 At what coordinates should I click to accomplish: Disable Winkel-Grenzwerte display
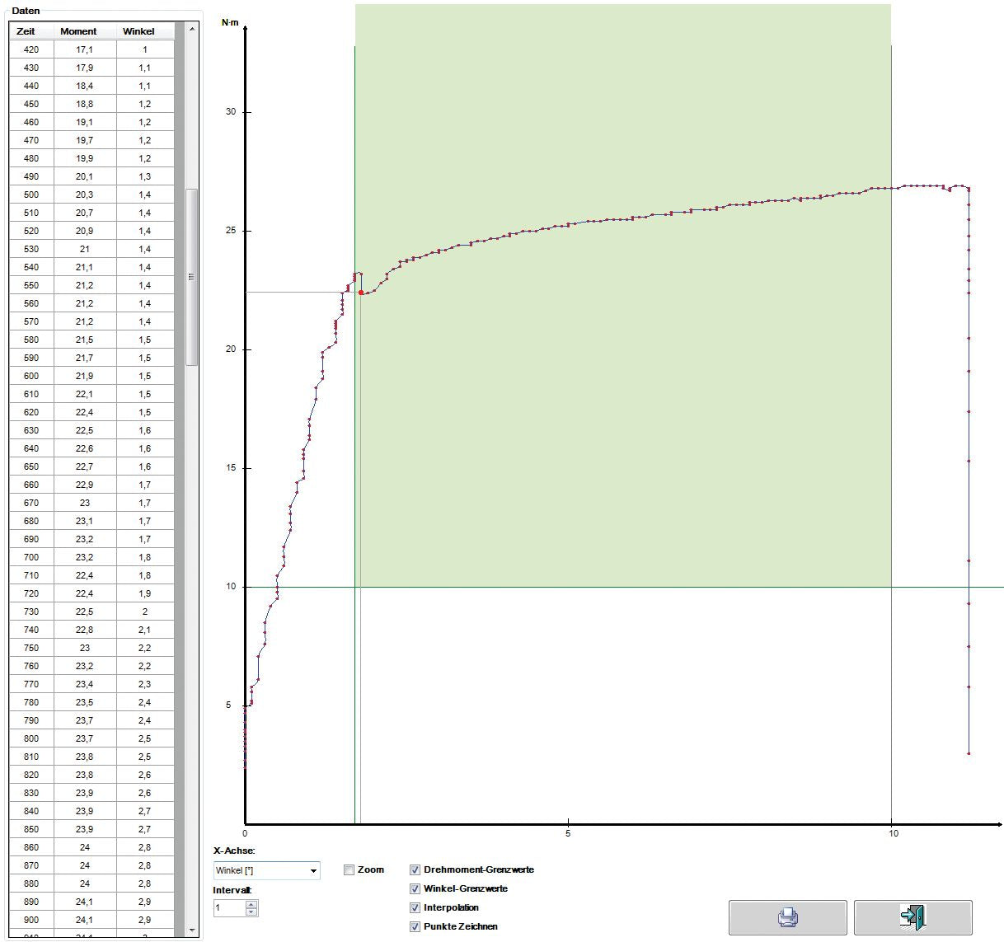click(x=414, y=888)
